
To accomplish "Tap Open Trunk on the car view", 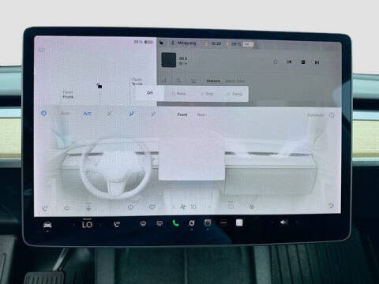I will [x=137, y=81].
